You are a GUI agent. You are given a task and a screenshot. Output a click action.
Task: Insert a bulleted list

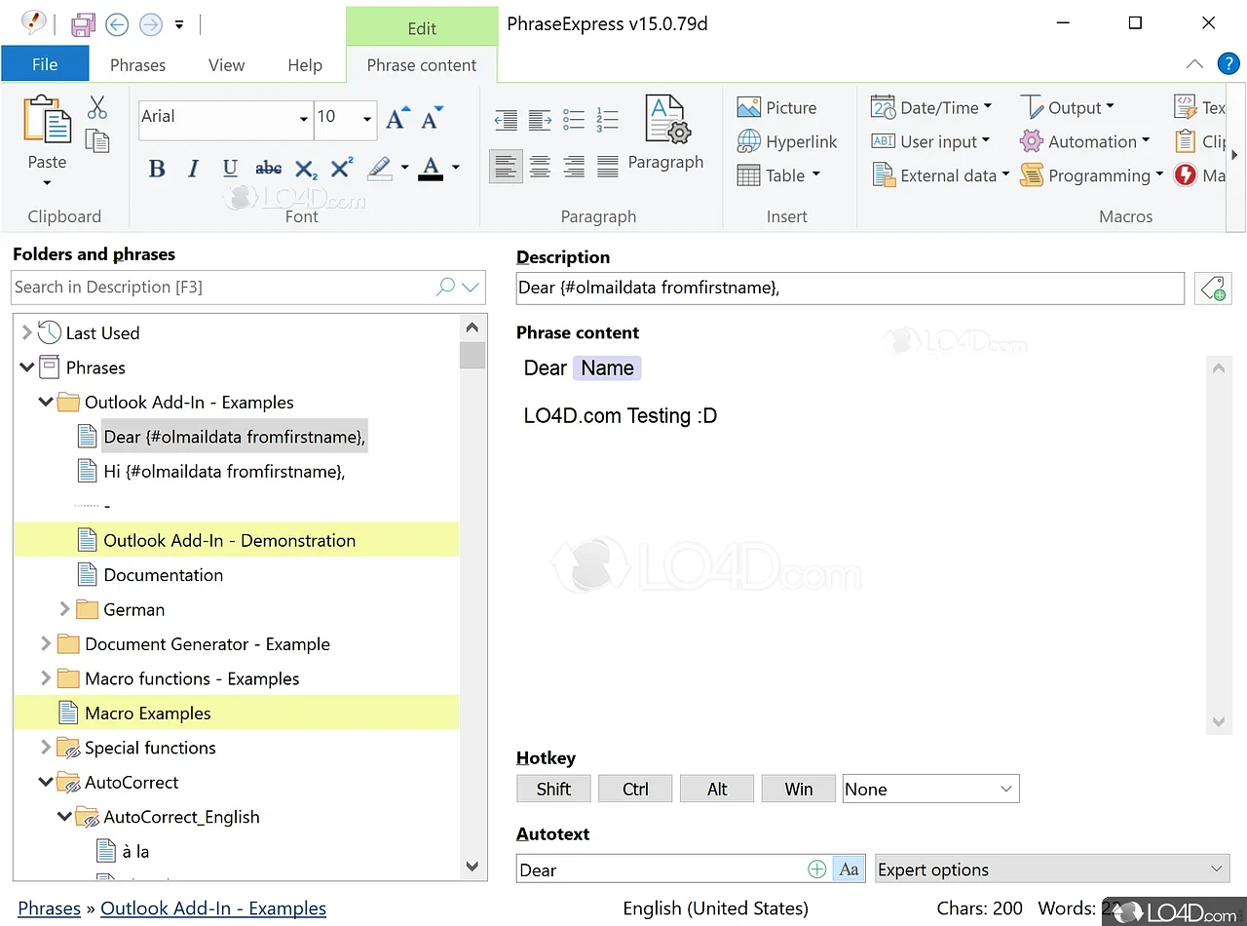574,120
